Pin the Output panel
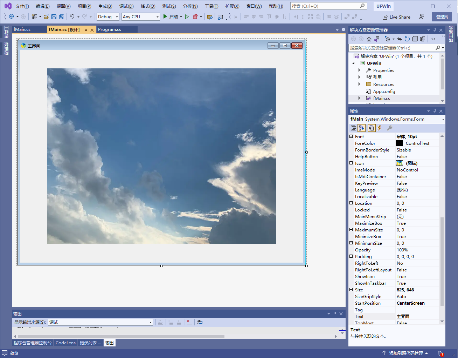The height and width of the screenshot is (358, 458). point(335,313)
